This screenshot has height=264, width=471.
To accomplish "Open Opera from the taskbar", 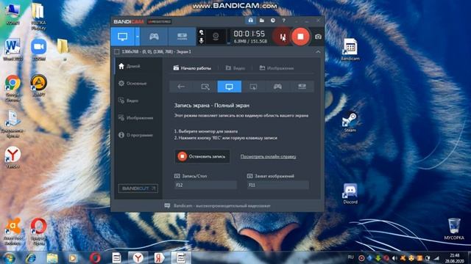I will point(95,257).
